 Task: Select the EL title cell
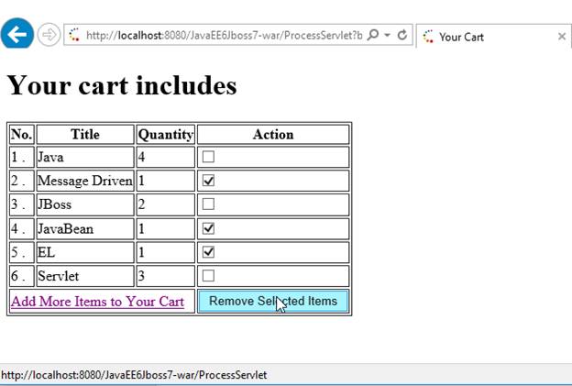pyautogui.click(x=85, y=252)
